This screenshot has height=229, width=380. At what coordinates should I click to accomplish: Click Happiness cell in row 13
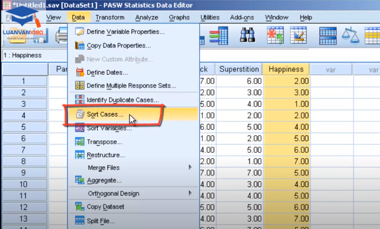point(286,219)
